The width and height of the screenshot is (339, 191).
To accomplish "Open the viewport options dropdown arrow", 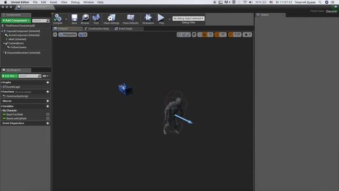I will [x=55, y=34].
